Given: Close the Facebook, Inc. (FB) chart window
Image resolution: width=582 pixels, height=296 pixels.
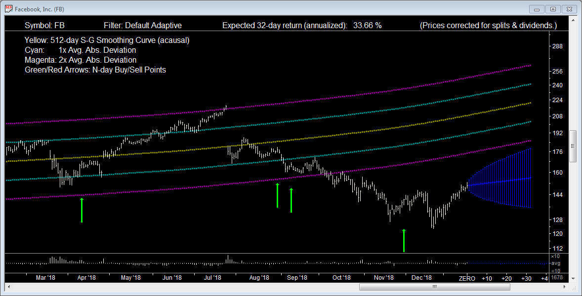Looking at the screenshot, I should [x=569, y=9].
